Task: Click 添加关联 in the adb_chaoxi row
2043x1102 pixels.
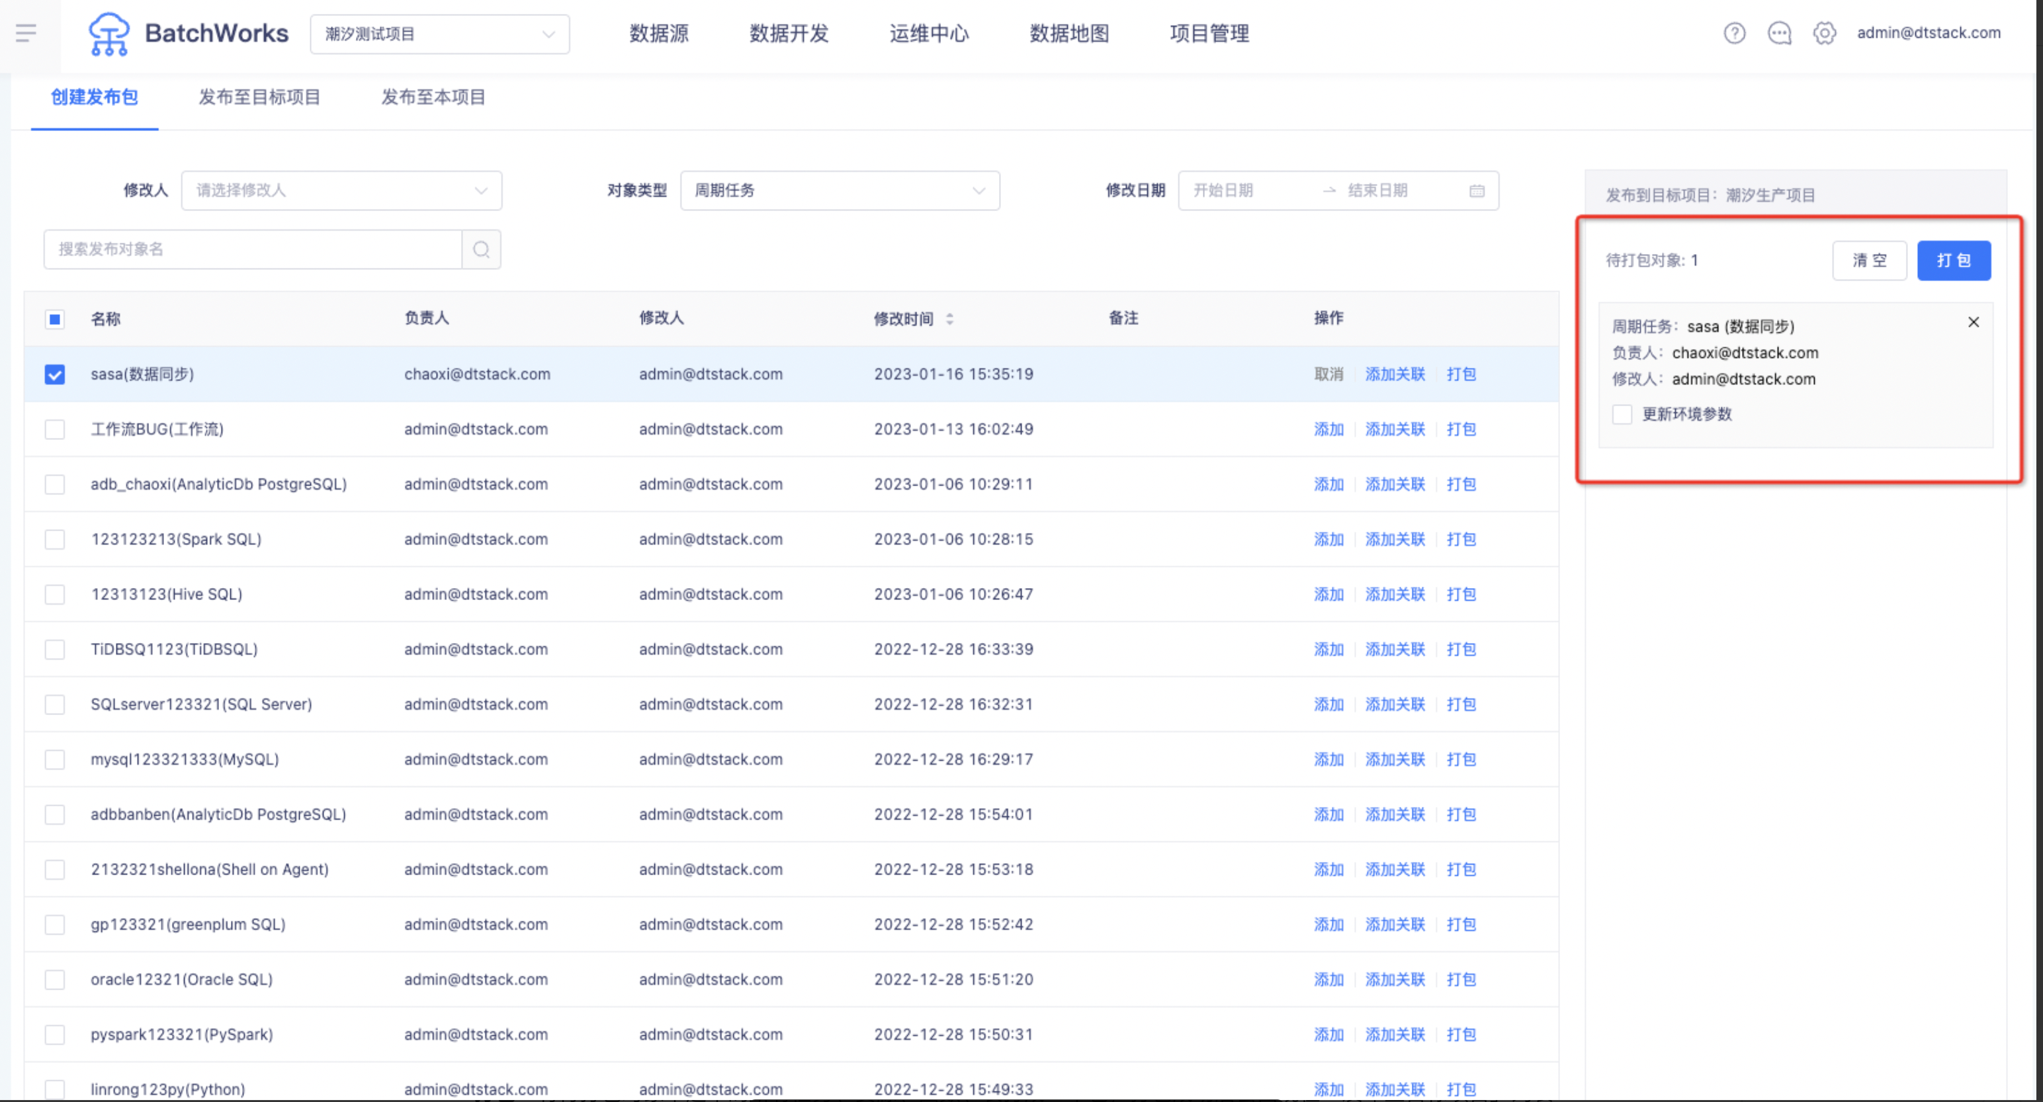Action: 1395,484
